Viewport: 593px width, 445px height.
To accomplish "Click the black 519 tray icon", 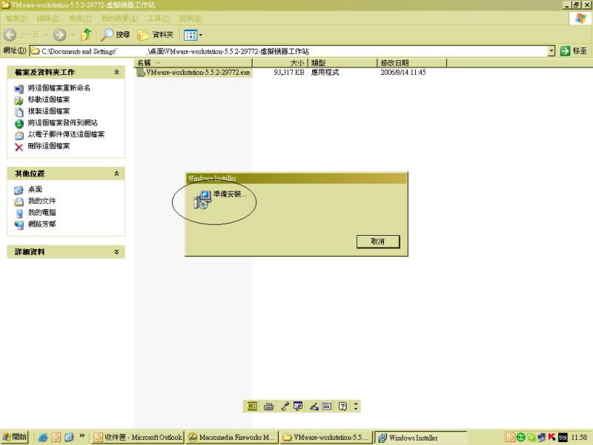I will pos(563,438).
